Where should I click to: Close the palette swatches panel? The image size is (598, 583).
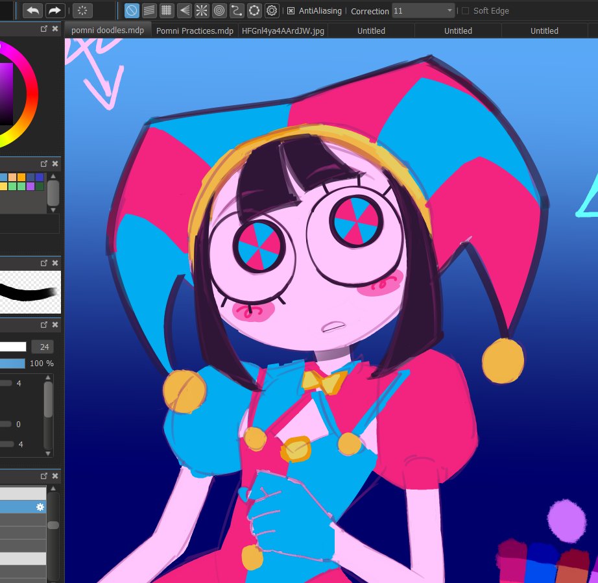[55, 164]
